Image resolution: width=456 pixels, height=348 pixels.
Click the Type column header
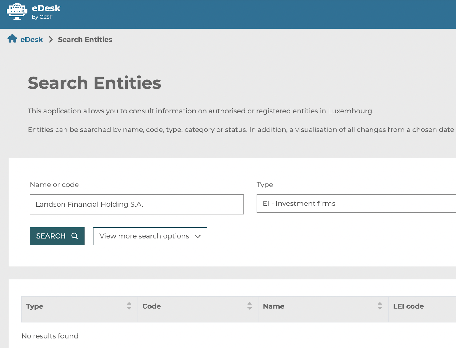click(x=80, y=310)
